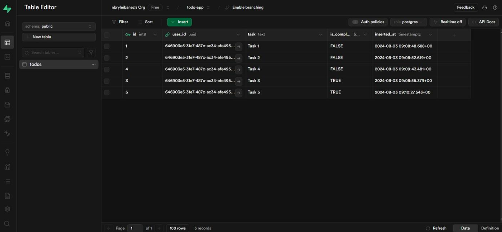
Task: Open the Home icon in the sidebar
Action: 7,23
